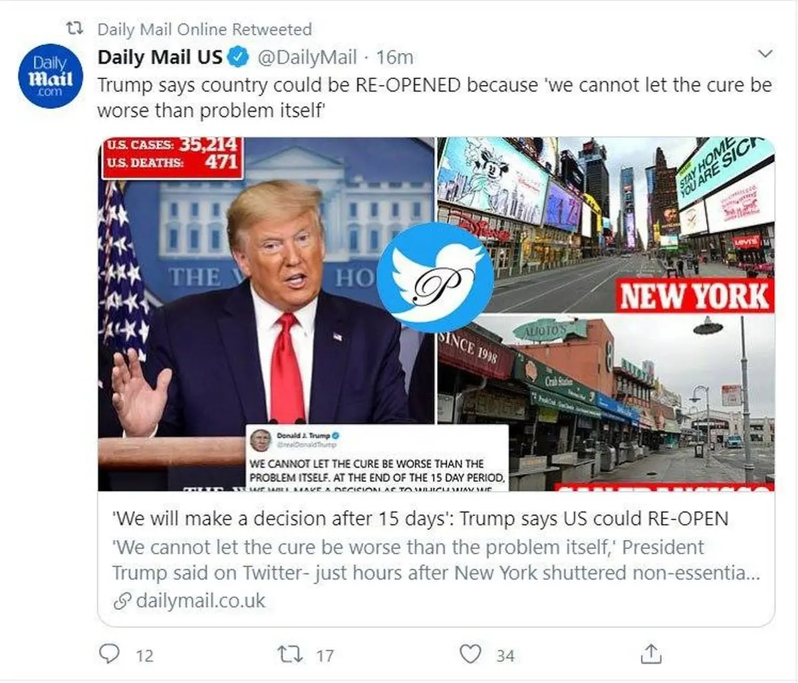
Task: Open the @DailyMail handle link
Action: tap(307, 58)
